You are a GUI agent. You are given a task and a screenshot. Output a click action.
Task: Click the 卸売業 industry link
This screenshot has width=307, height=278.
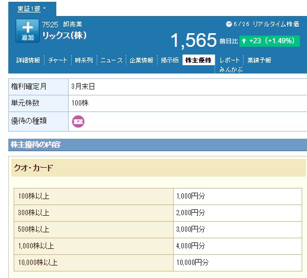click(72, 24)
